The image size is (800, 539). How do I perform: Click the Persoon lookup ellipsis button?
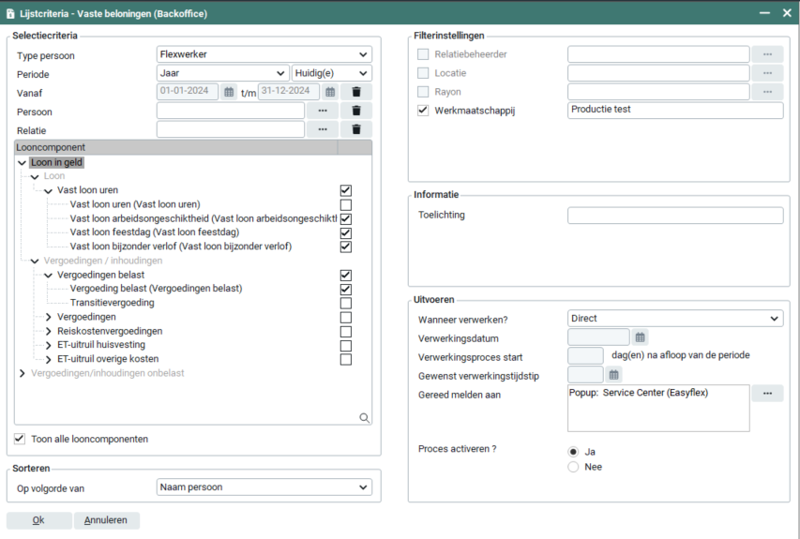323,111
